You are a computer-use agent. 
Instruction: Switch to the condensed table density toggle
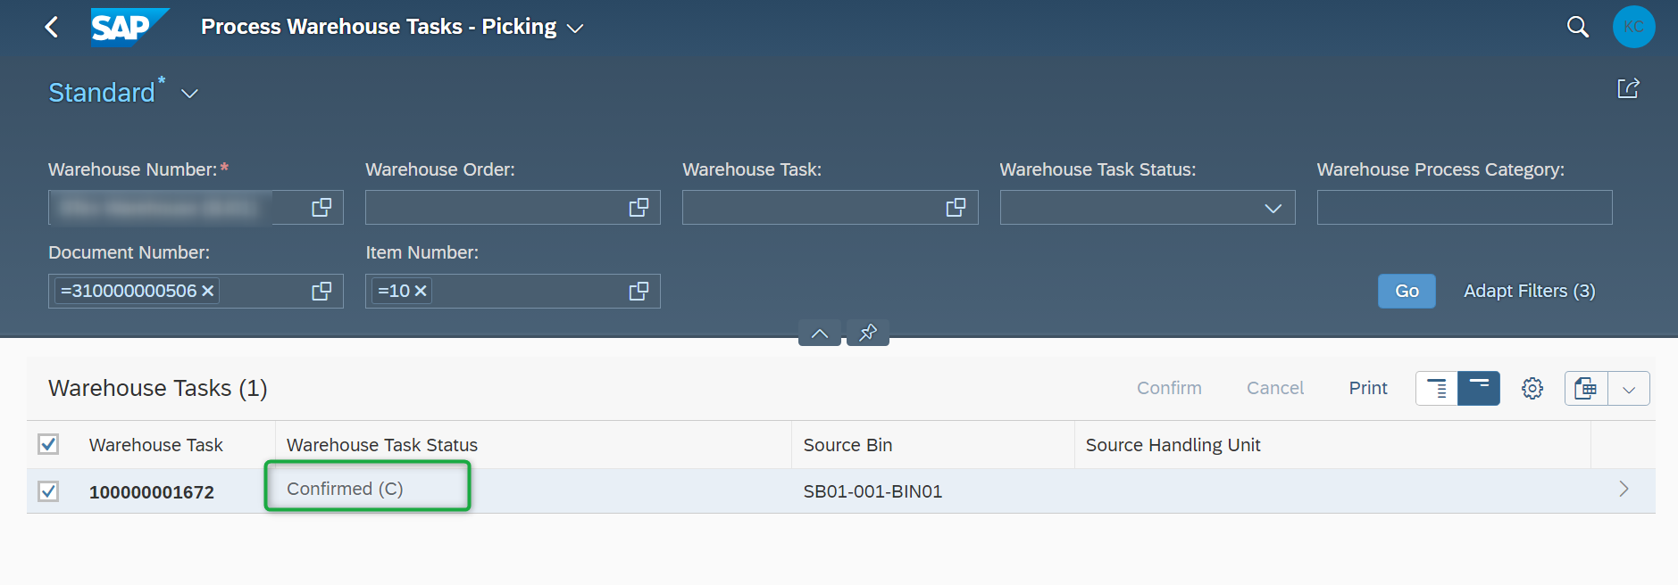tap(1436, 389)
